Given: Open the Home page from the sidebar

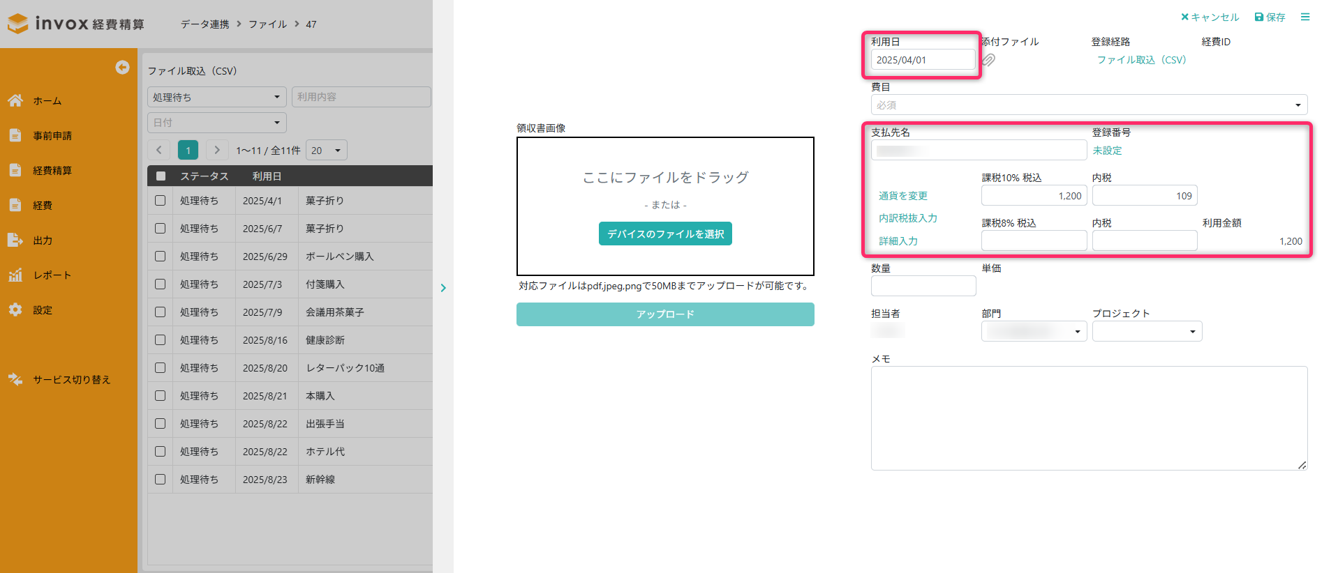Looking at the screenshot, I should tap(47, 101).
